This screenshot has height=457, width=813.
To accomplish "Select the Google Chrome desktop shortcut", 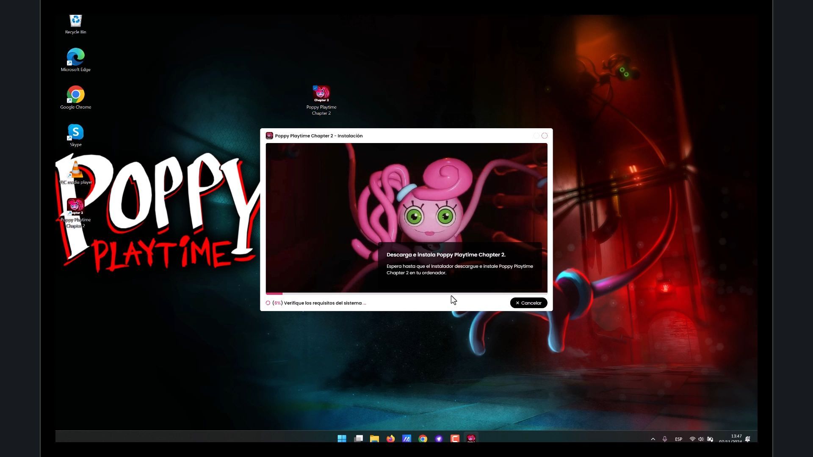I will coord(75,97).
